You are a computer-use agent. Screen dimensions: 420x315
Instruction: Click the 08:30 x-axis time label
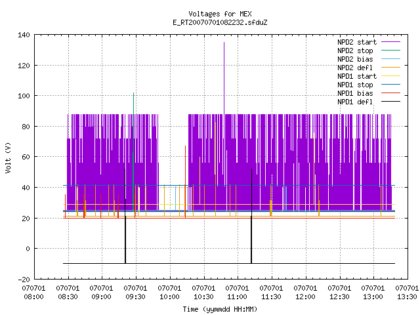[x=68, y=297]
